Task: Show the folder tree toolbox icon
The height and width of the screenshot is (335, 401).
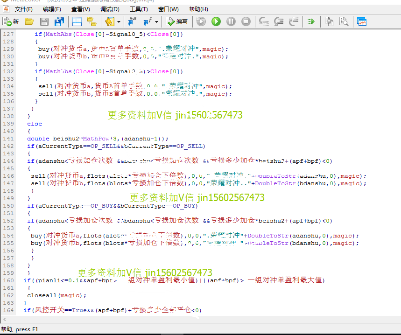Action: [x=91, y=22]
